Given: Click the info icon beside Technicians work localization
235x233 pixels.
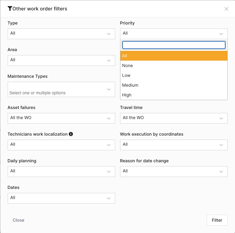Looking at the screenshot, I should [71, 134].
